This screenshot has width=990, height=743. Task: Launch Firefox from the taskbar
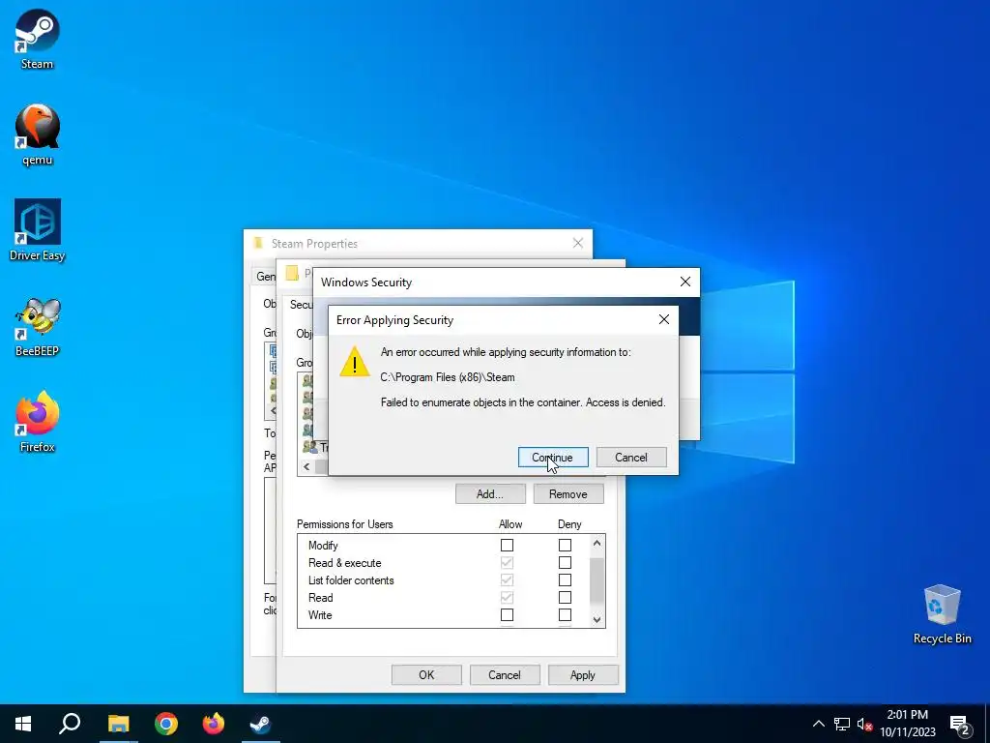(x=214, y=724)
